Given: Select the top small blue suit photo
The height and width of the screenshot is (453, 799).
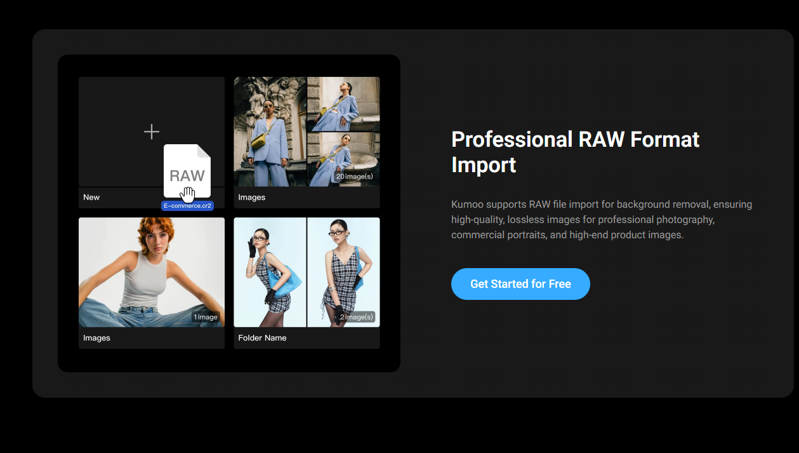Looking at the screenshot, I should click(x=343, y=104).
